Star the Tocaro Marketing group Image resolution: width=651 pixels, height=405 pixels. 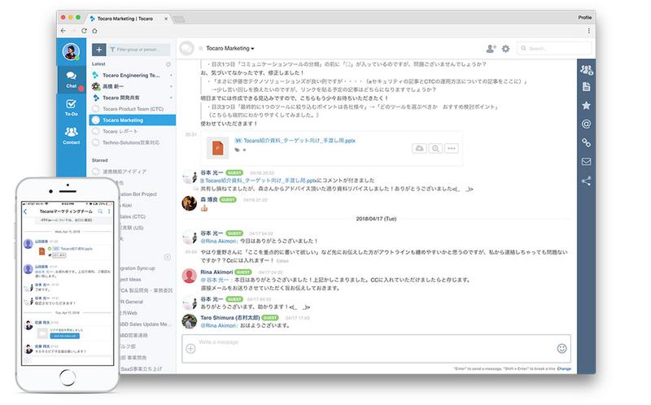click(200, 49)
